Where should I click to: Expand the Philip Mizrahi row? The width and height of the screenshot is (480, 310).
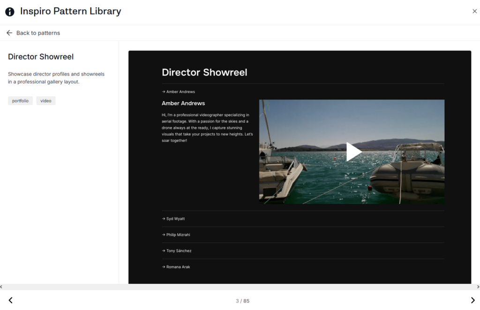point(303,234)
